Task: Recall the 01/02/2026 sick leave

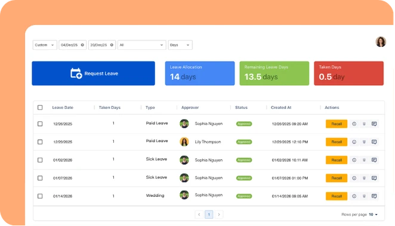Action: (337, 160)
